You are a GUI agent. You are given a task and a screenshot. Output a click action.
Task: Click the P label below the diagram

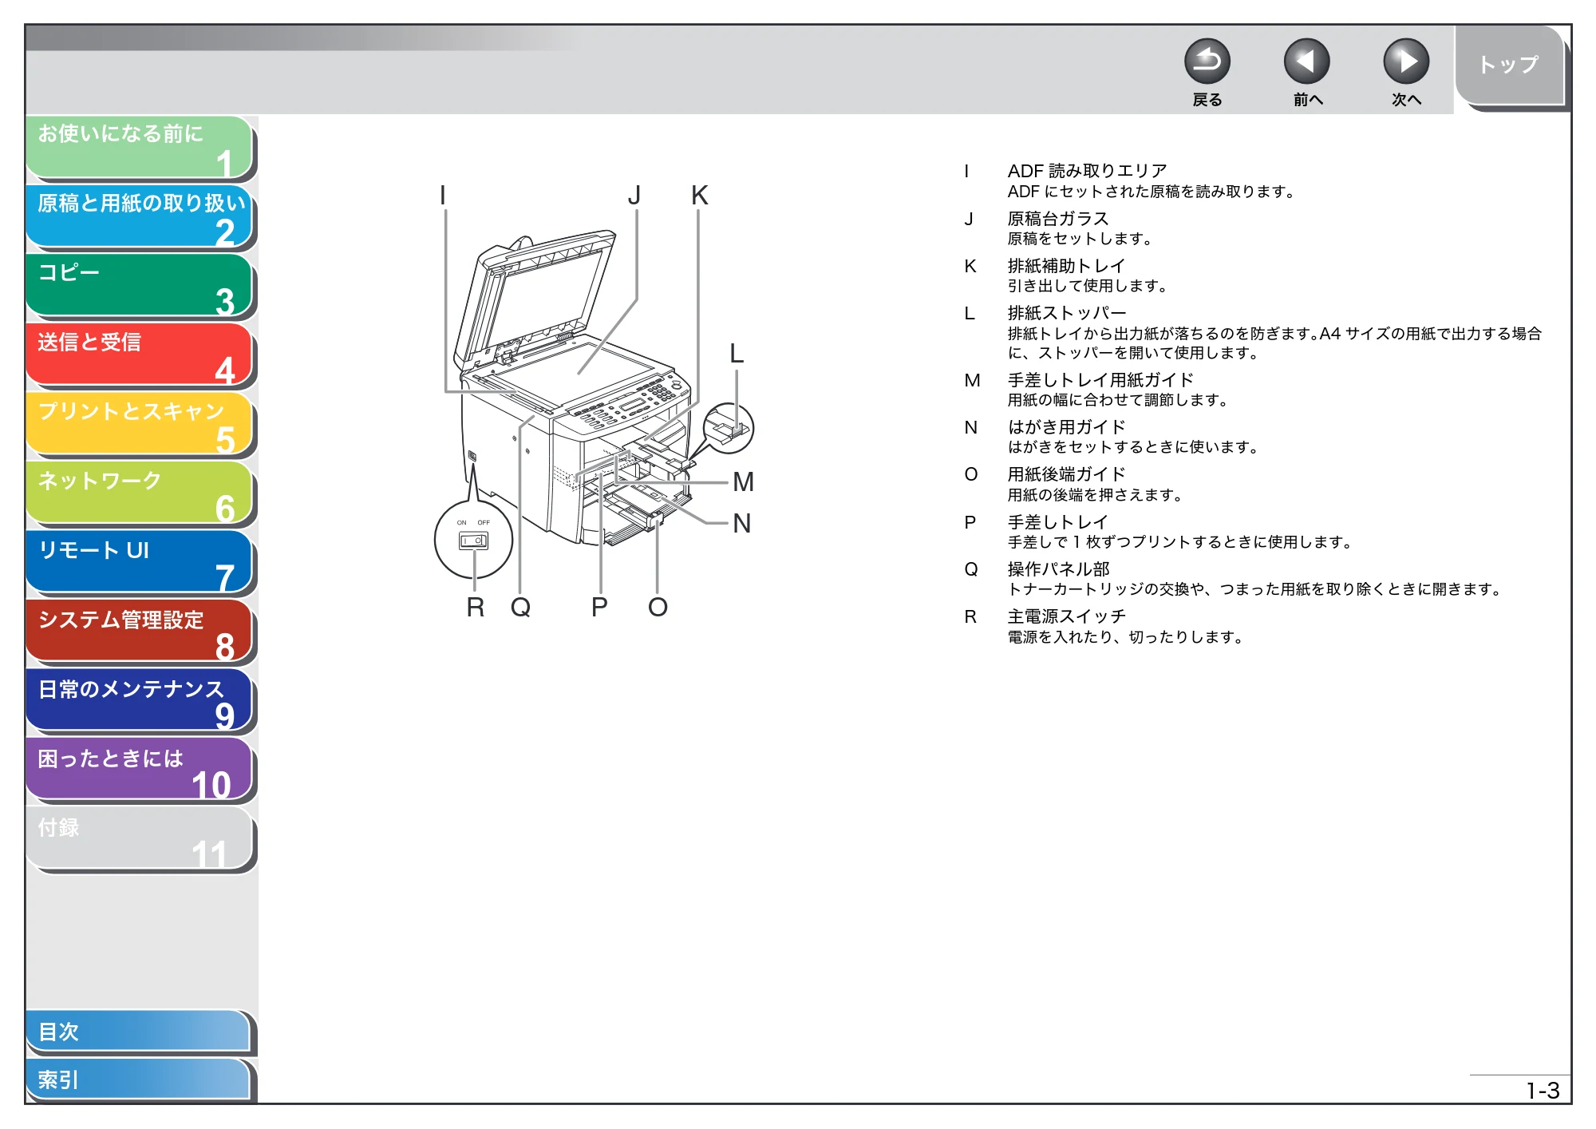coord(599,608)
